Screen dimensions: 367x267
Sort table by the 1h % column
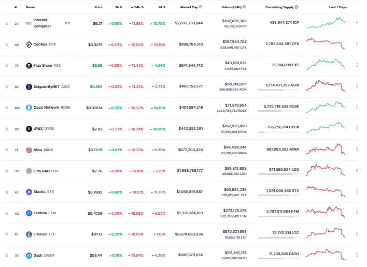[x=119, y=7]
